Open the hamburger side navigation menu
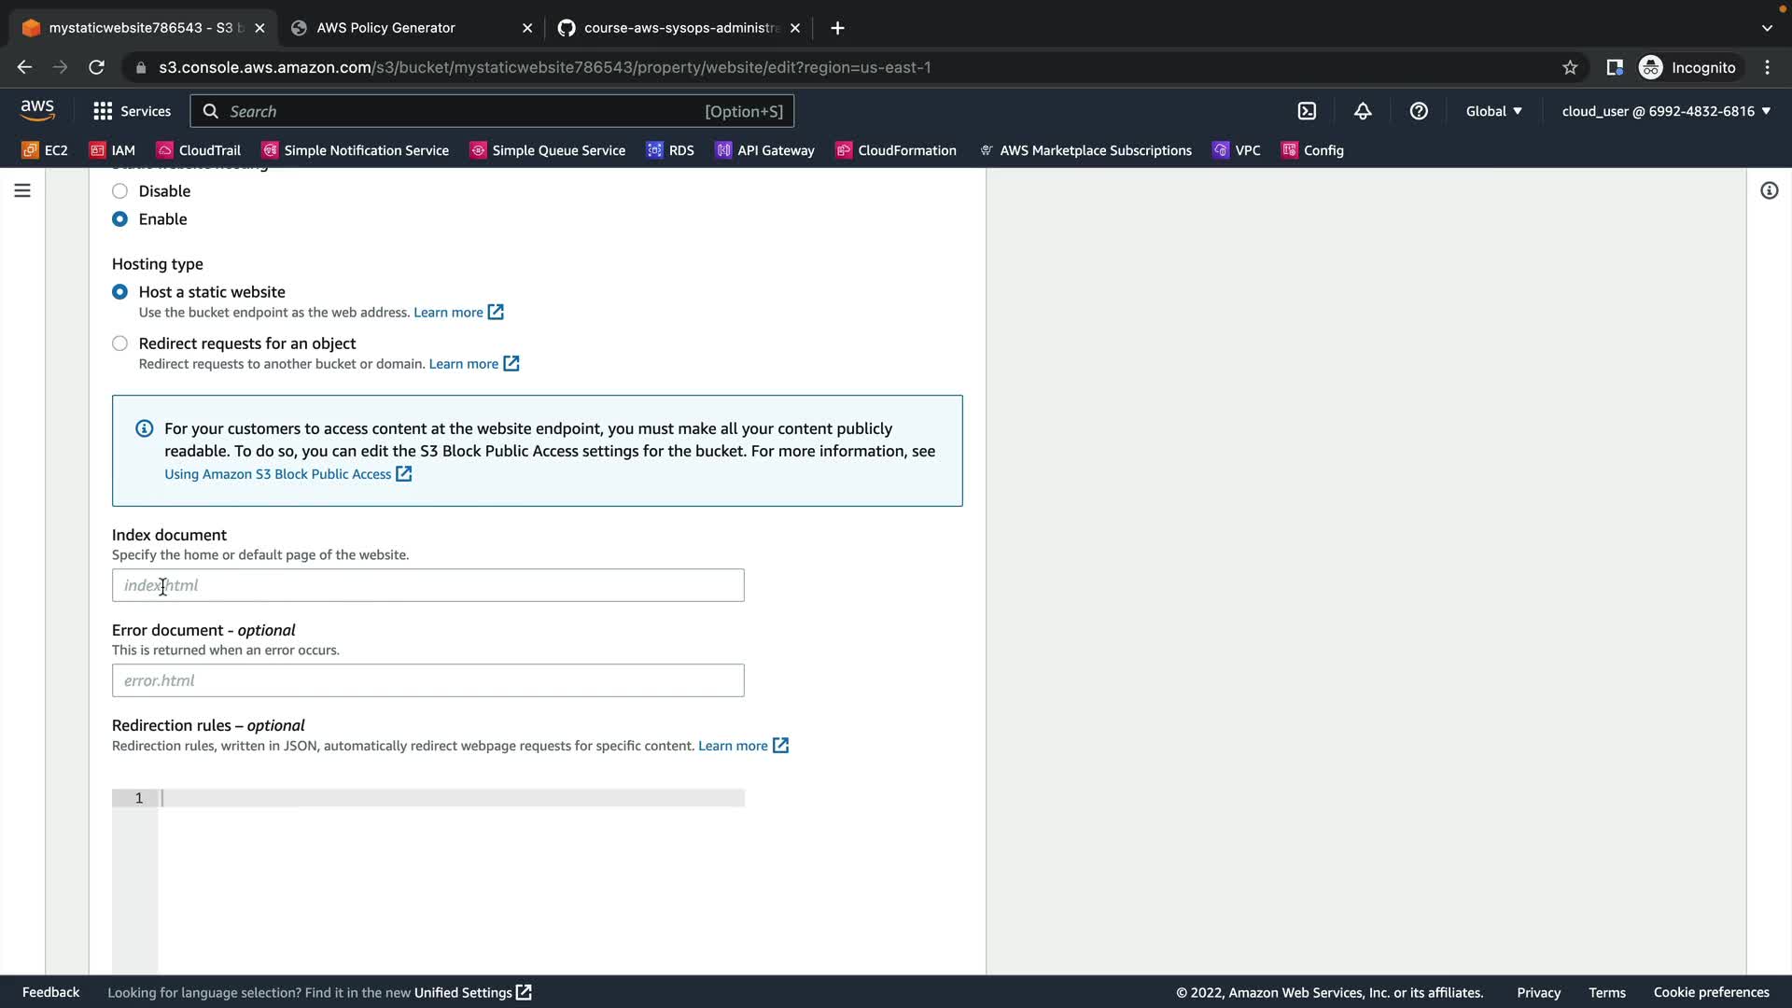This screenshot has height=1008, width=1792. tap(22, 190)
